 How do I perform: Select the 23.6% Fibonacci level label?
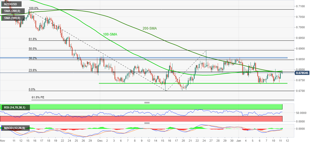coord(33,70)
